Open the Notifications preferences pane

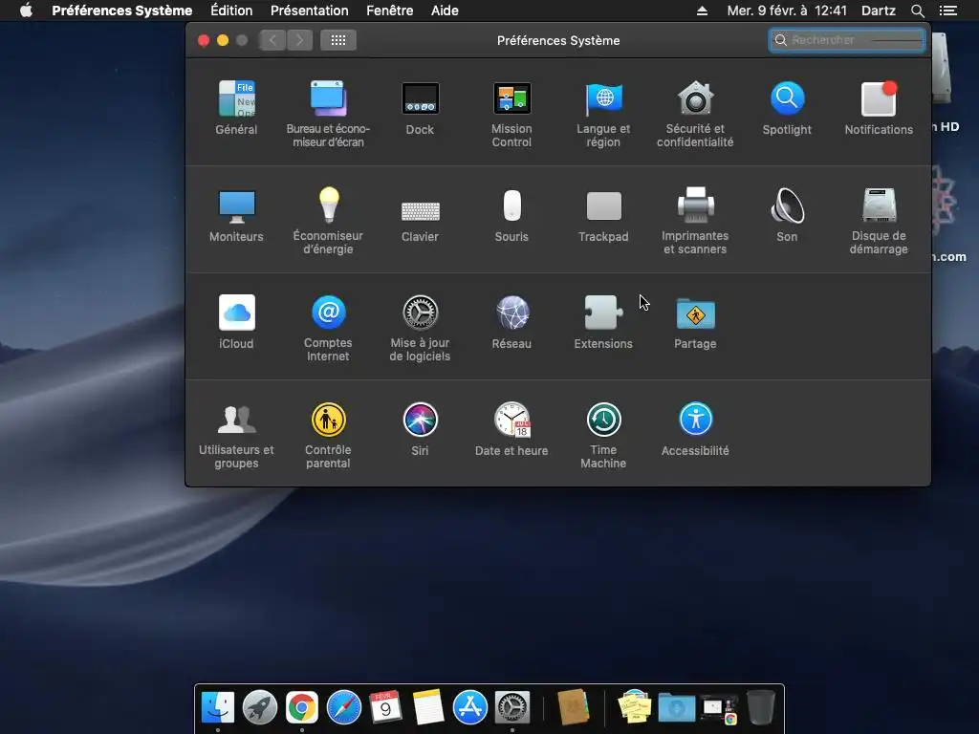coord(879,107)
